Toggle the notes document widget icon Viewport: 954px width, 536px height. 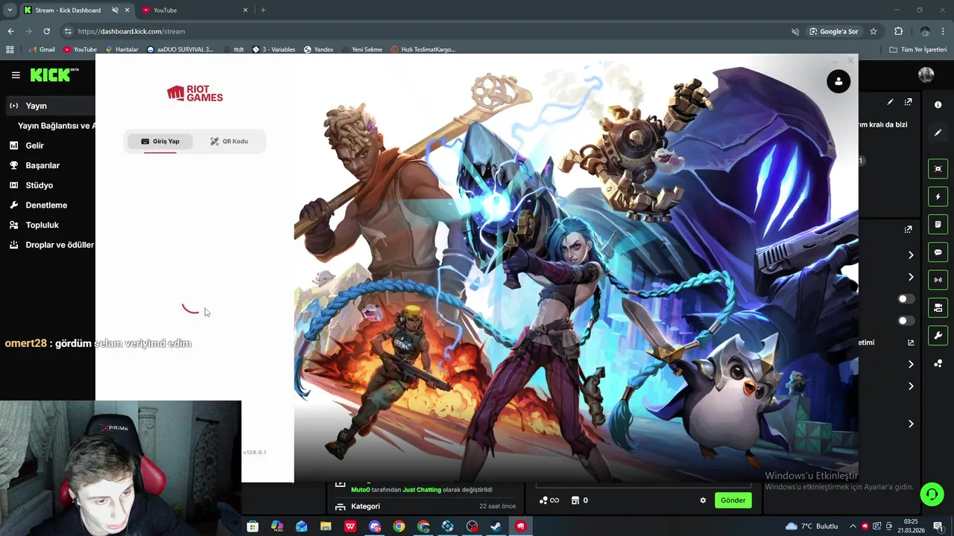(938, 224)
